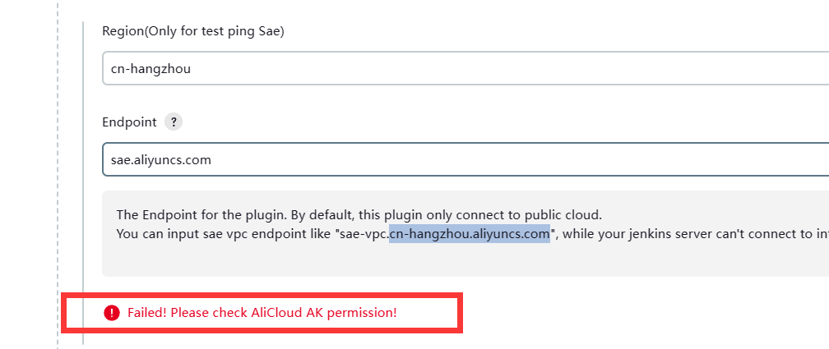Click "Please check" in the failure message
The image size is (829, 349).
pyautogui.click(x=208, y=313)
